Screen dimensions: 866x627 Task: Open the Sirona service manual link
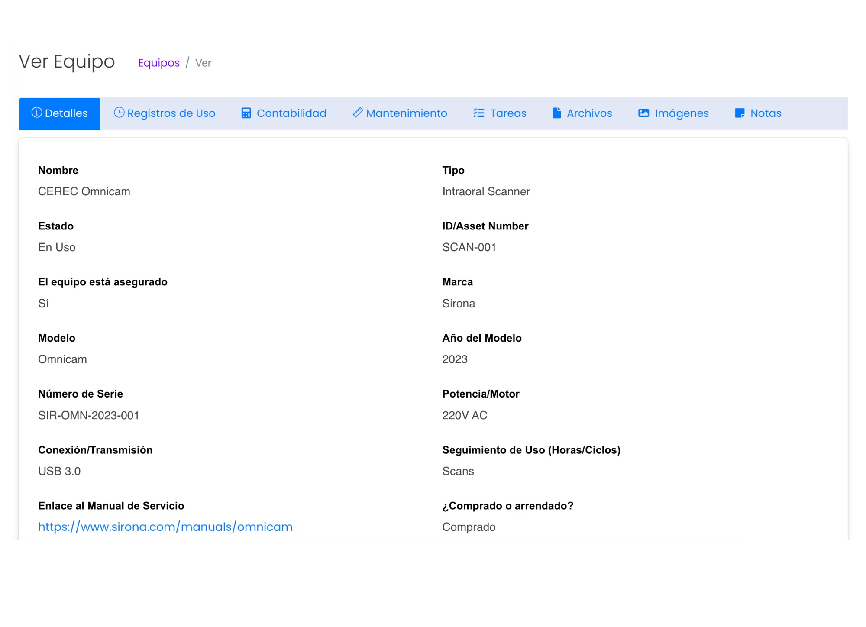click(165, 527)
